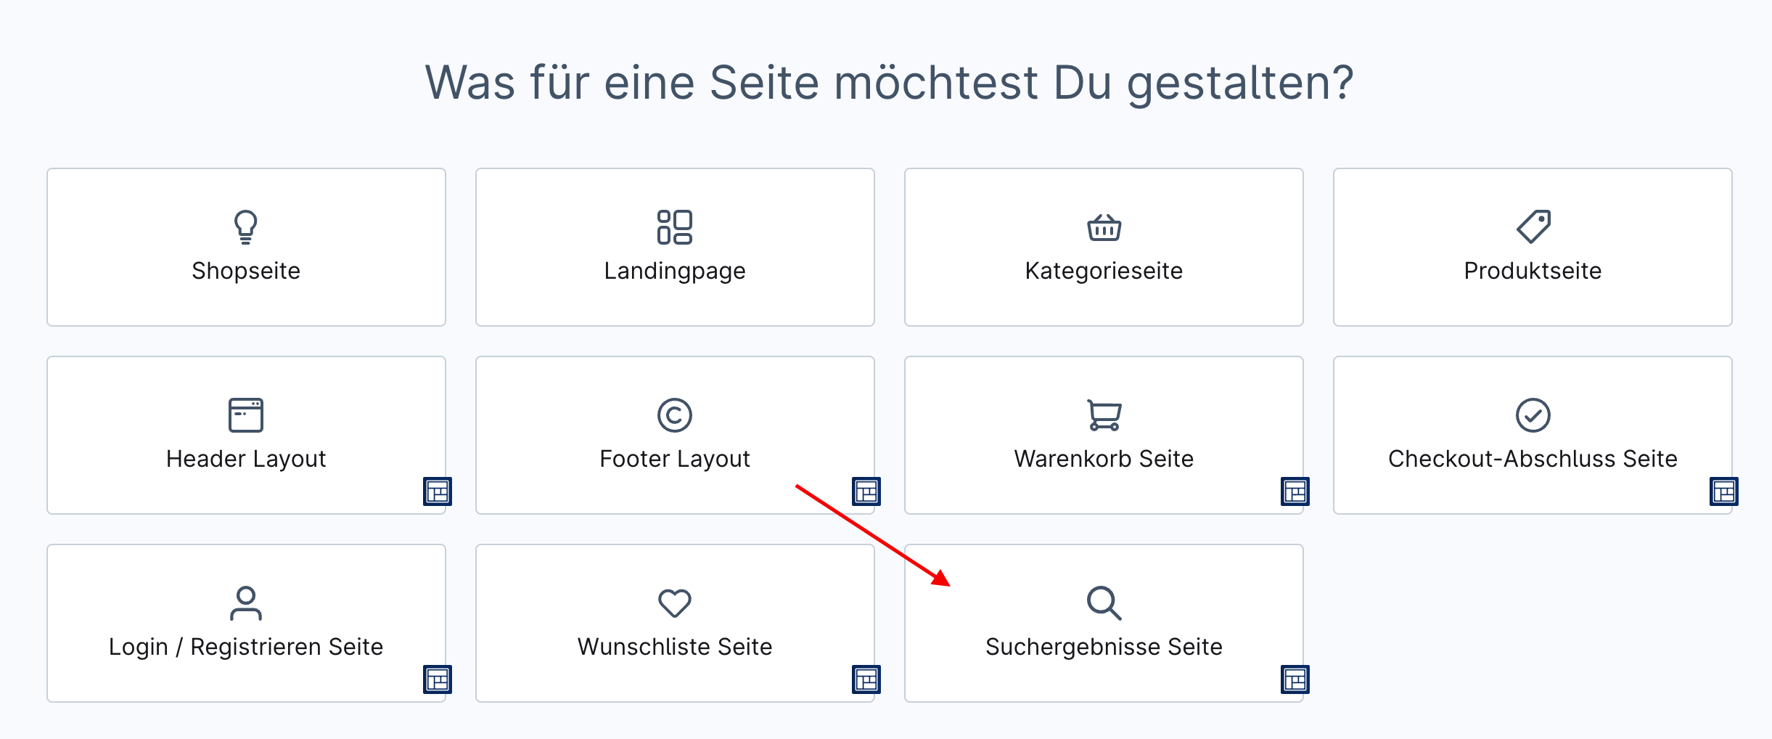Select the Header Layout window icon

click(246, 415)
